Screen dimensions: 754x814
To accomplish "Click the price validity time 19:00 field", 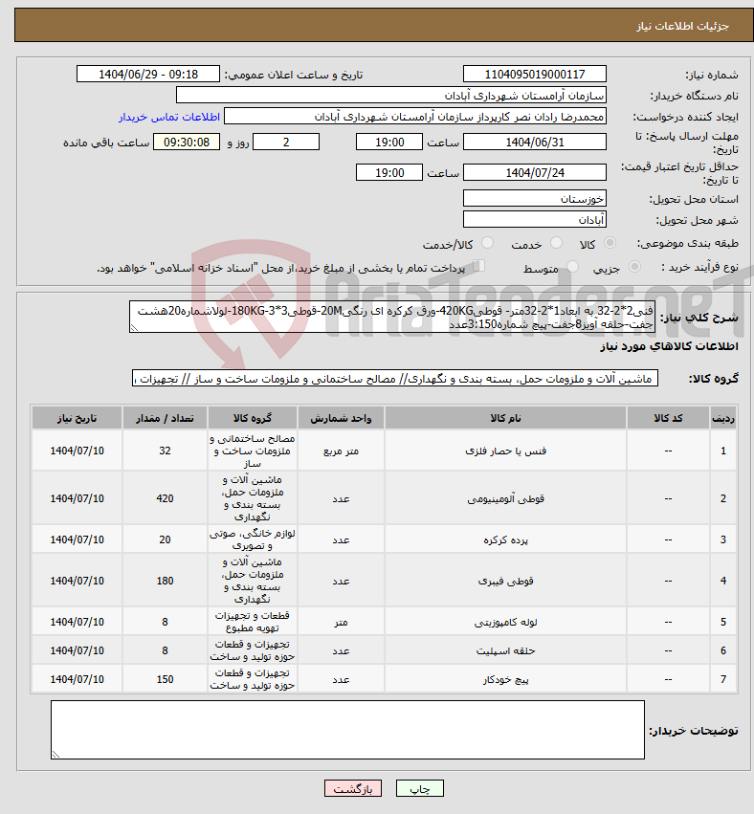I will click(x=388, y=172).
